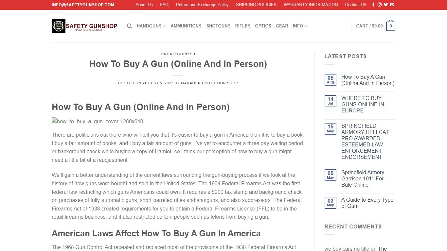Screen dimensions: 447x251
Task: Click heading American Laws Affect How To Buy
Action: [156, 233]
